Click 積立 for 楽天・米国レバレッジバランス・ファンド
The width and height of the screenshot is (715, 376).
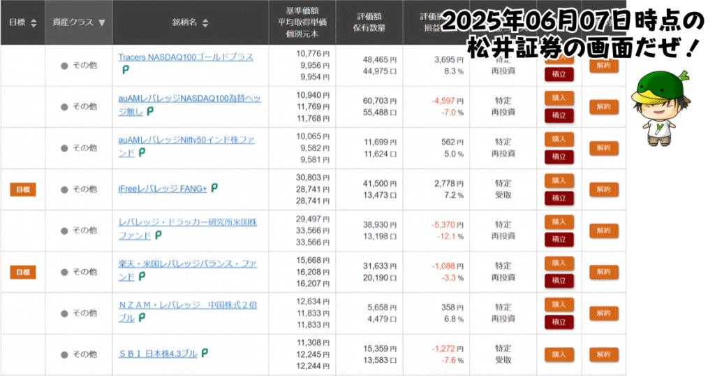coord(559,281)
